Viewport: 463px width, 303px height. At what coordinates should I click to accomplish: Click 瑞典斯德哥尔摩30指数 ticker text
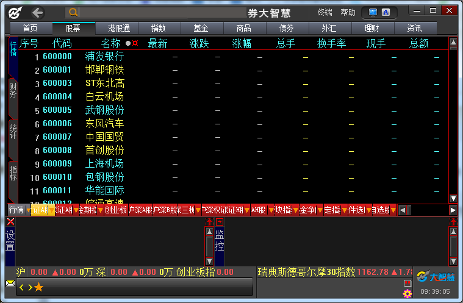pos(306,272)
